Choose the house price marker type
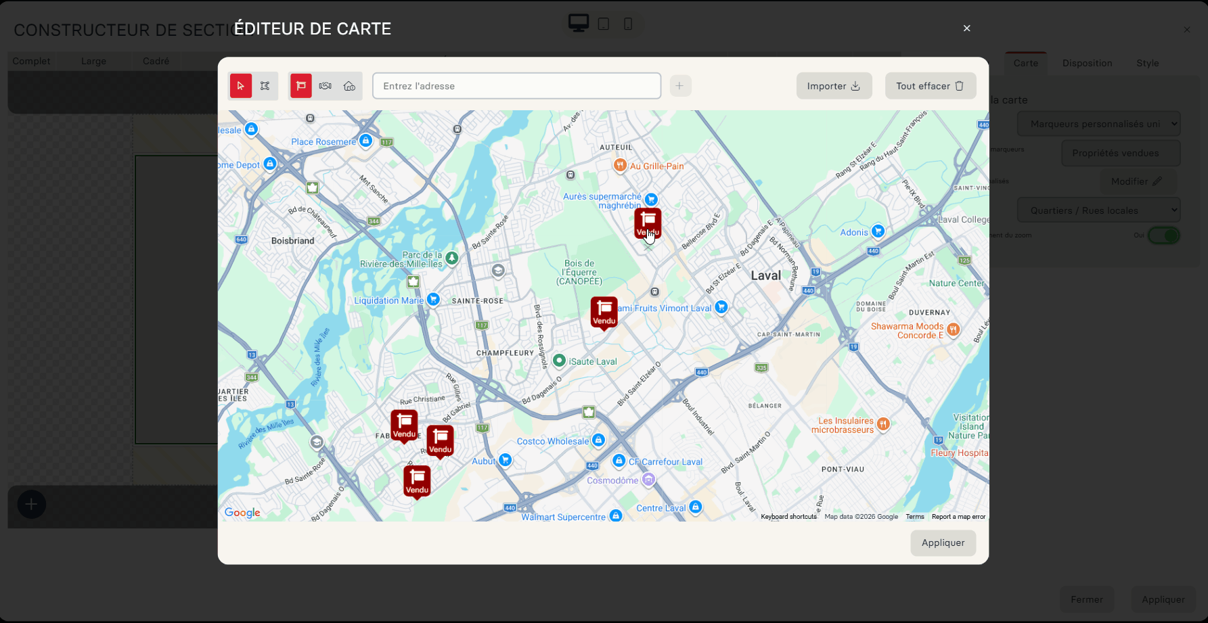 coord(349,86)
